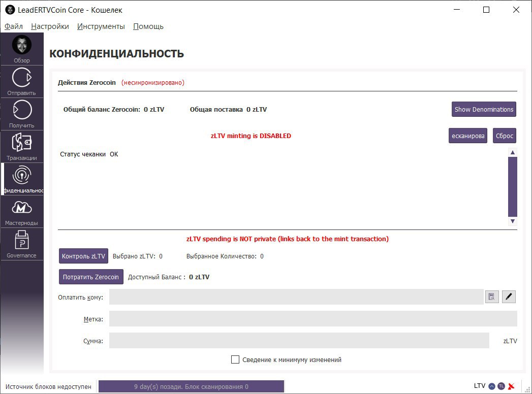Open the Обзор overview page
The height and width of the screenshot is (394, 532).
(22, 49)
